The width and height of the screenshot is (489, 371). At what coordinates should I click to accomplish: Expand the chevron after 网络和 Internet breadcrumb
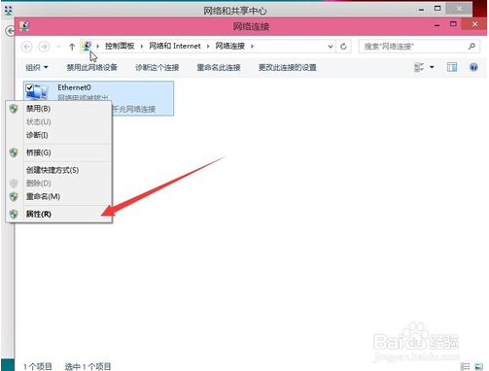208,47
